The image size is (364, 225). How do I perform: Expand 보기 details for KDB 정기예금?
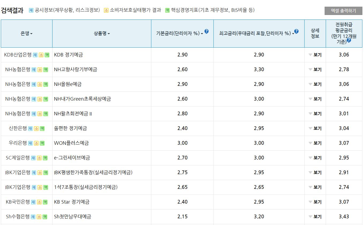pos(315,55)
